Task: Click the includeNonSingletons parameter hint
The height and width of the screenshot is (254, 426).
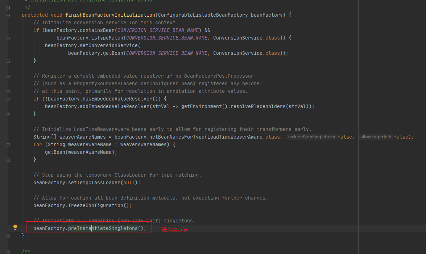Action: 311,137
